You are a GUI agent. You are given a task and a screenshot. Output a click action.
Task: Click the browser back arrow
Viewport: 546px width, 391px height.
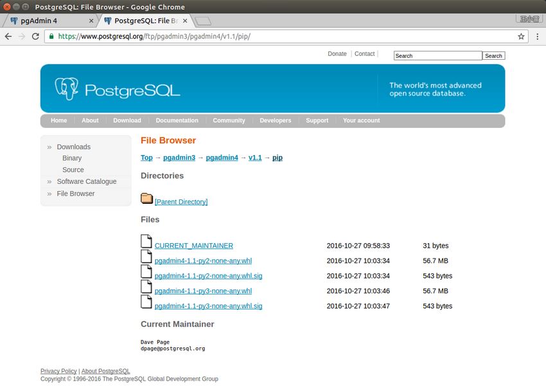click(8, 36)
